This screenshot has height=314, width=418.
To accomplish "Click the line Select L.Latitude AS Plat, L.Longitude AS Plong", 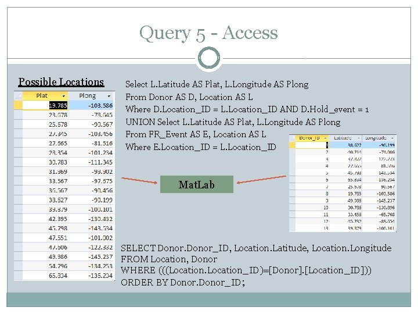I will [x=217, y=84].
